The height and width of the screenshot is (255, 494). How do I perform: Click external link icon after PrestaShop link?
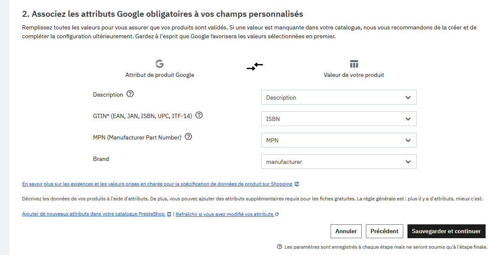tap(169, 214)
